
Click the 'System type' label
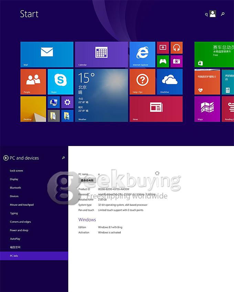[x=85, y=205]
